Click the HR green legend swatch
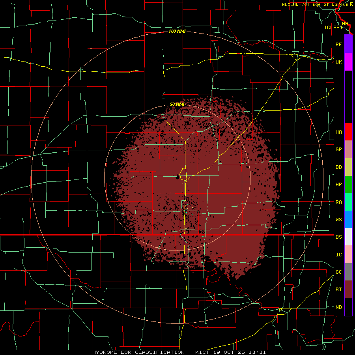Image resolution: width=355 pixels, height=355 pixels. click(x=348, y=185)
